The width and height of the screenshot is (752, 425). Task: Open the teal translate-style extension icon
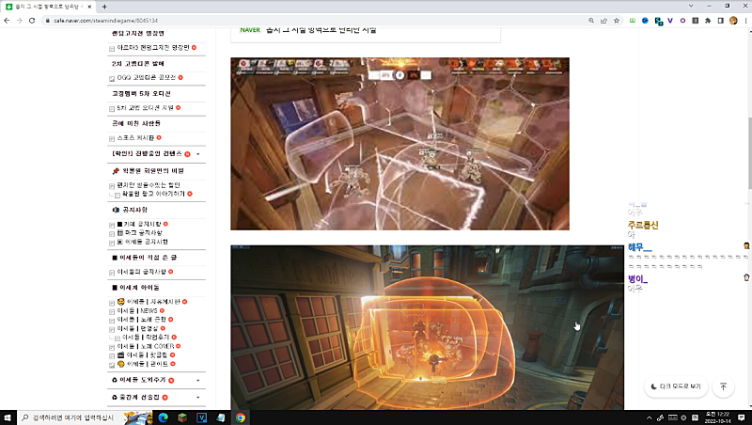tap(658, 21)
